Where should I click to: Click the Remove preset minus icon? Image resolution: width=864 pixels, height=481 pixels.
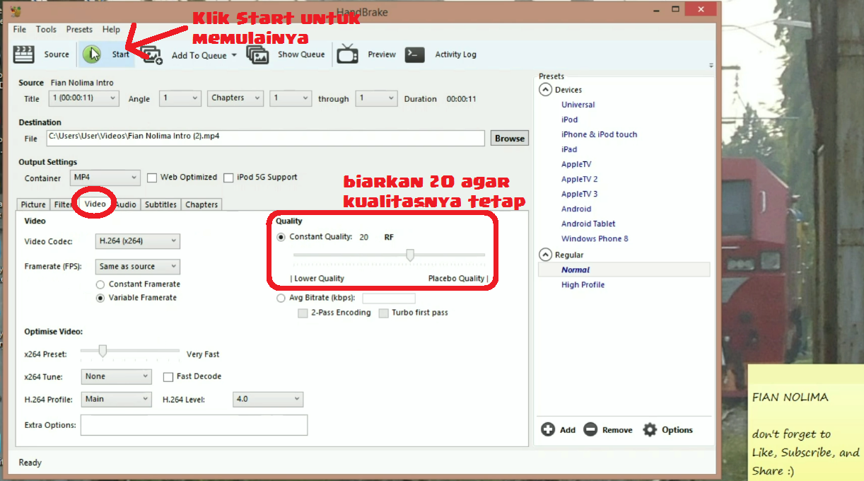(591, 429)
